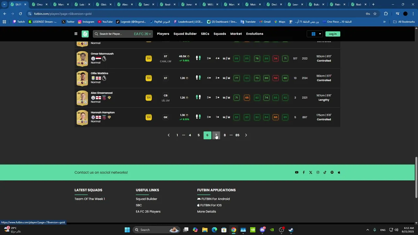Expand the platform selector dropdown

click(315, 34)
